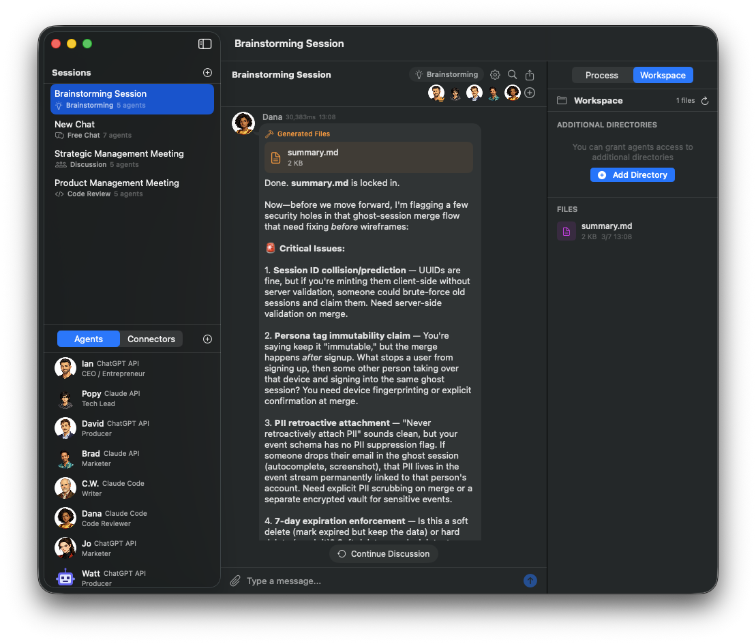Switch to the Connectors tab
The image size is (756, 644).
(151, 339)
